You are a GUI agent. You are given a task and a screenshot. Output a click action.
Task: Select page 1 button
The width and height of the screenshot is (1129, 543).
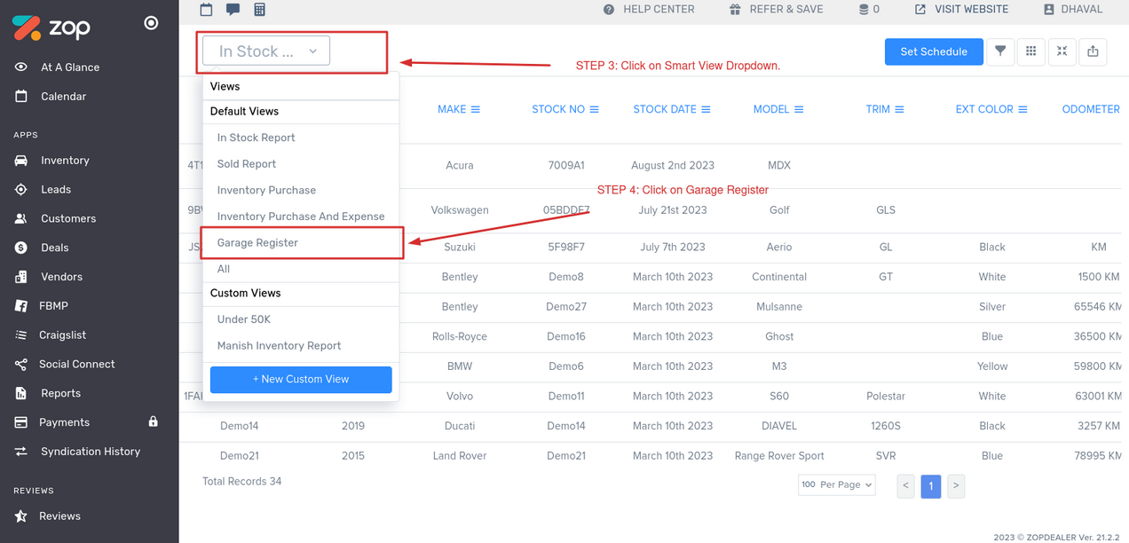(931, 486)
